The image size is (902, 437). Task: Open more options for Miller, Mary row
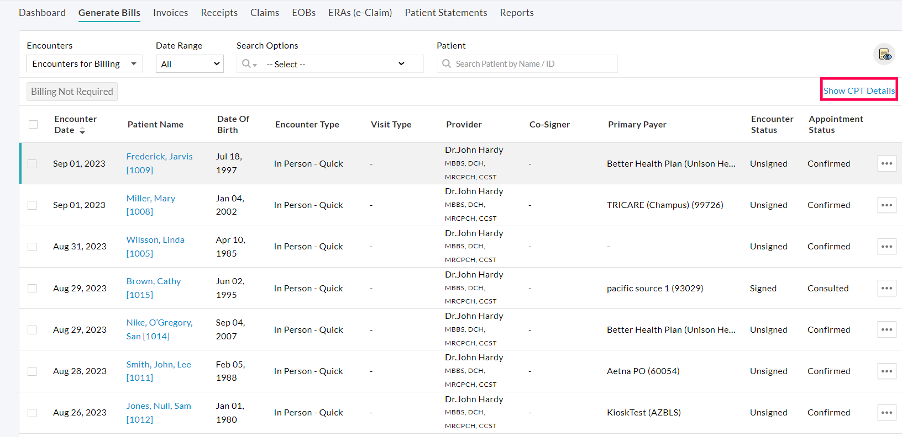(x=887, y=205)
